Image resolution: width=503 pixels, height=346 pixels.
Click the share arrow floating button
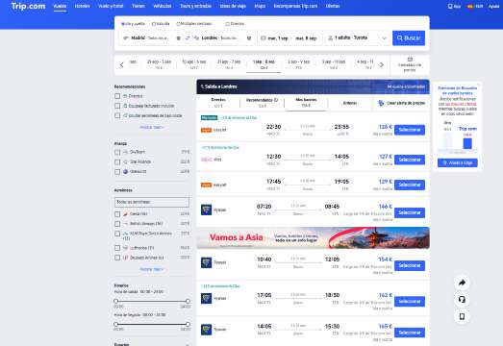[x=462, y=283]
